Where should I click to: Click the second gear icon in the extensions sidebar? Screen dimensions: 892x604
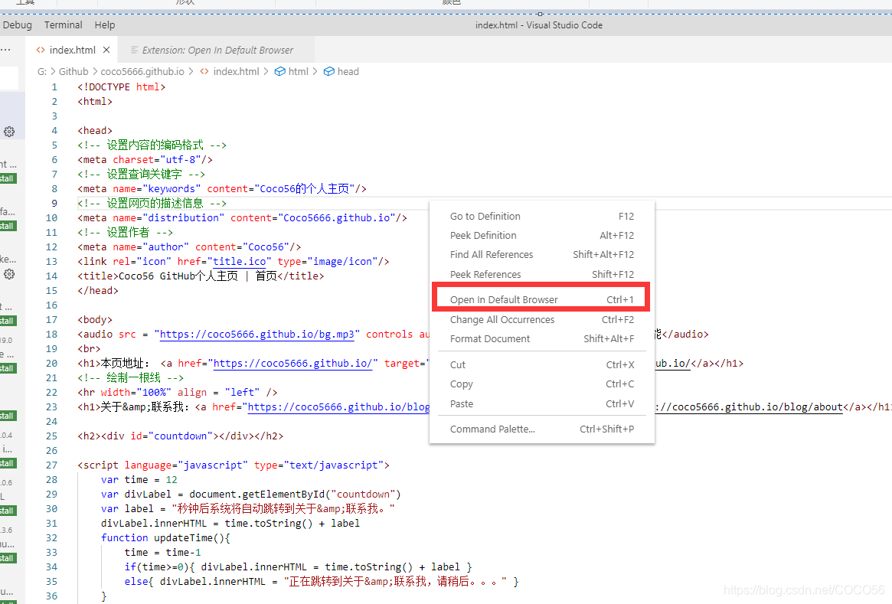pos(9,274)
